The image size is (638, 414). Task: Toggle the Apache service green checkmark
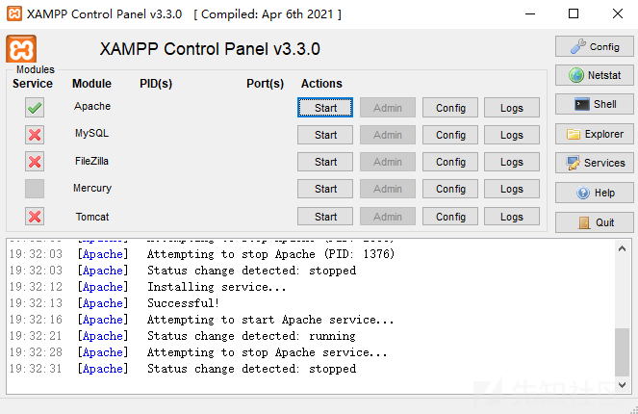click(35, 108)
